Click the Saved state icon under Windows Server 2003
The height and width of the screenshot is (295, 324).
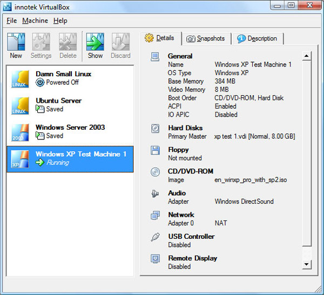pos(40,136)
